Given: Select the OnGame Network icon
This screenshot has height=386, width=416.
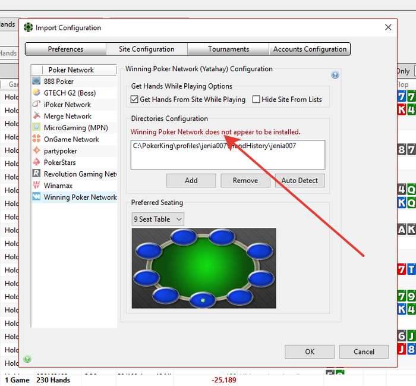Looking at the screenshot, I should point(36,139).
